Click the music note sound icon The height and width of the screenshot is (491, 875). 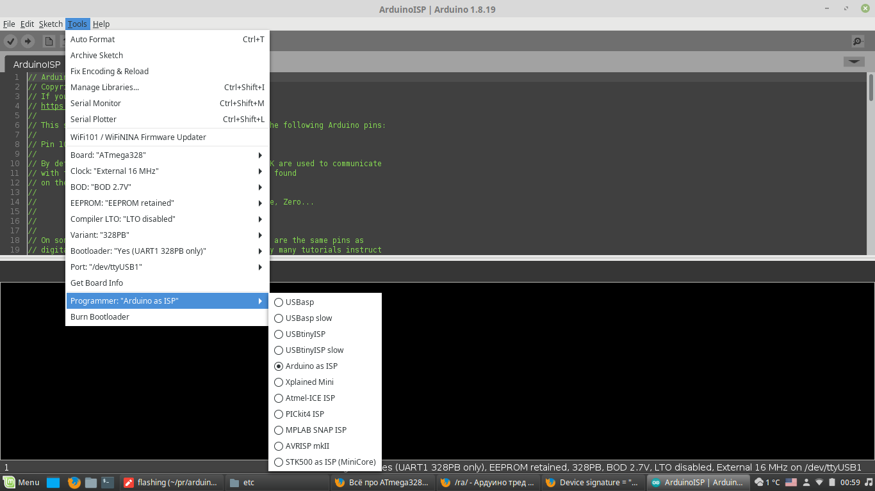[868, 483]
